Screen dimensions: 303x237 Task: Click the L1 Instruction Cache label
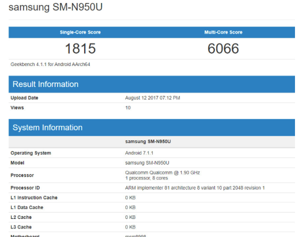[34, 197]
